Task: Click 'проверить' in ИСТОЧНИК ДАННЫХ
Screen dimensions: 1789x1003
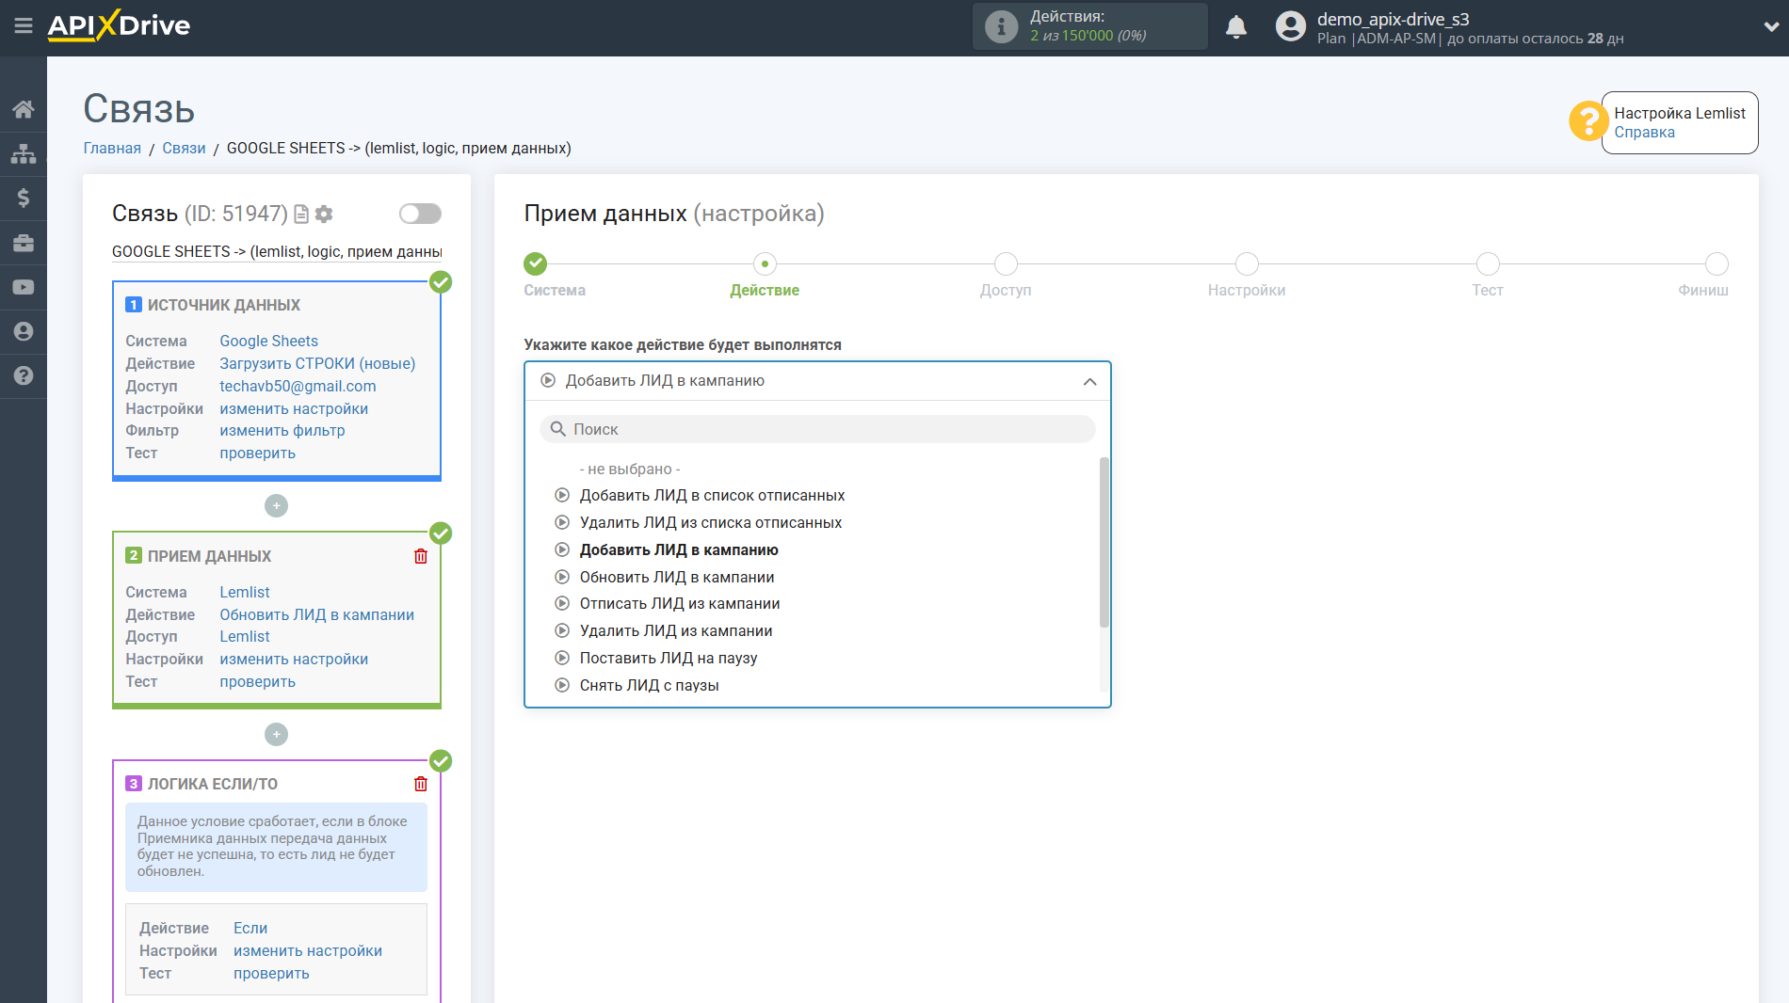Action: (257, 454)
